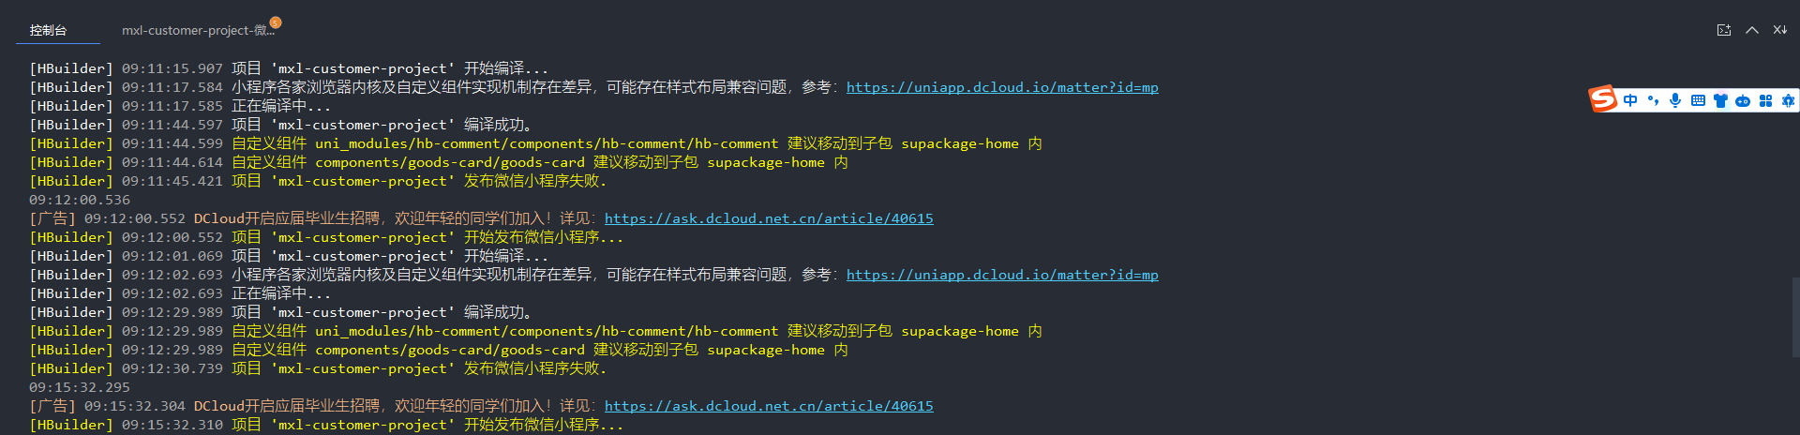
Task: Open the last ask.dcloud.net.cn/article/40615 link
Action: (769, 406)
